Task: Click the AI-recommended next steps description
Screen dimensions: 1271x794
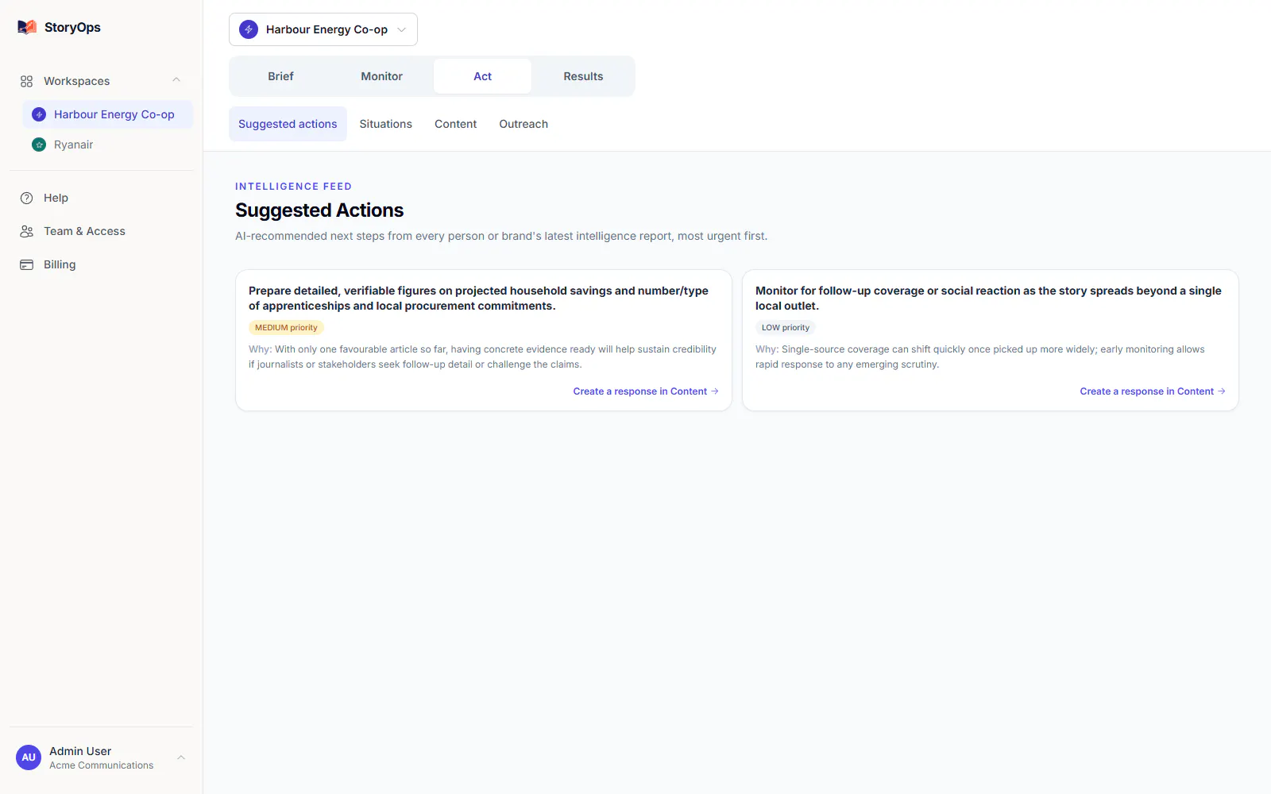Action: [x=501, y=236]
